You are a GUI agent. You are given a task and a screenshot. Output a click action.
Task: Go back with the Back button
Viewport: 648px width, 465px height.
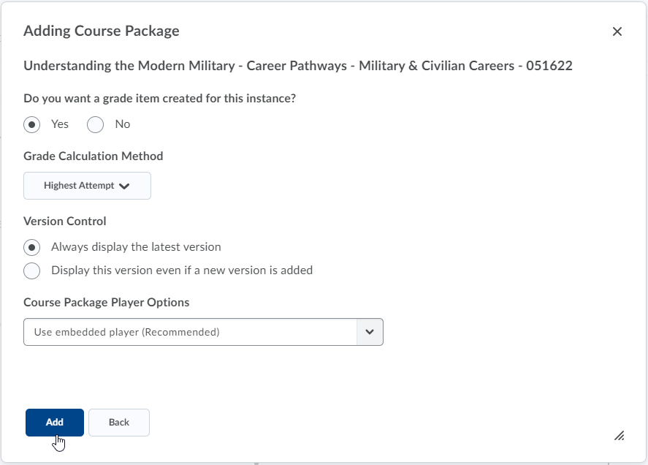pos(119,423)
